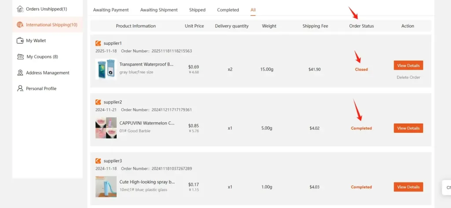Click the supplier2 store name
This screenshot has width=451, height=208.
(x=113, y=102)
